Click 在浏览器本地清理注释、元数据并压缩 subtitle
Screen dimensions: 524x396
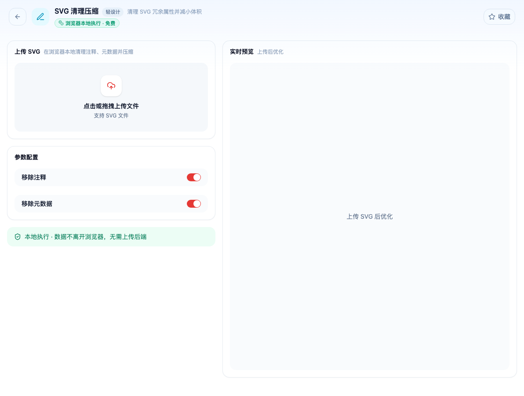click(x=88, y=52)
